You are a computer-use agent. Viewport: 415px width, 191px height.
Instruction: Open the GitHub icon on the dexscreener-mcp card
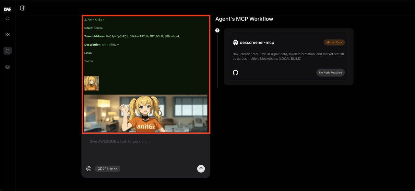(x=235, y=73)
